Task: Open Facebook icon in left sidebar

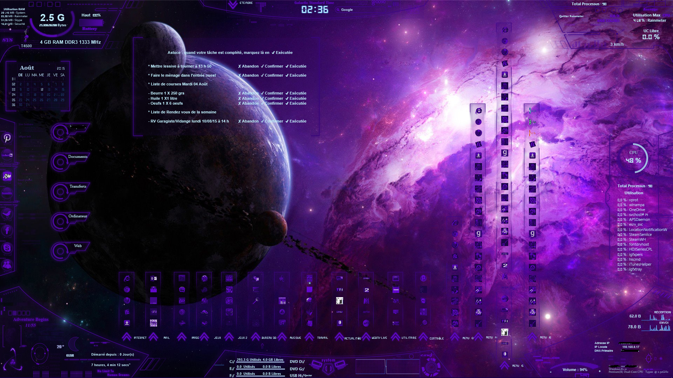Action: tap(7, 230)
